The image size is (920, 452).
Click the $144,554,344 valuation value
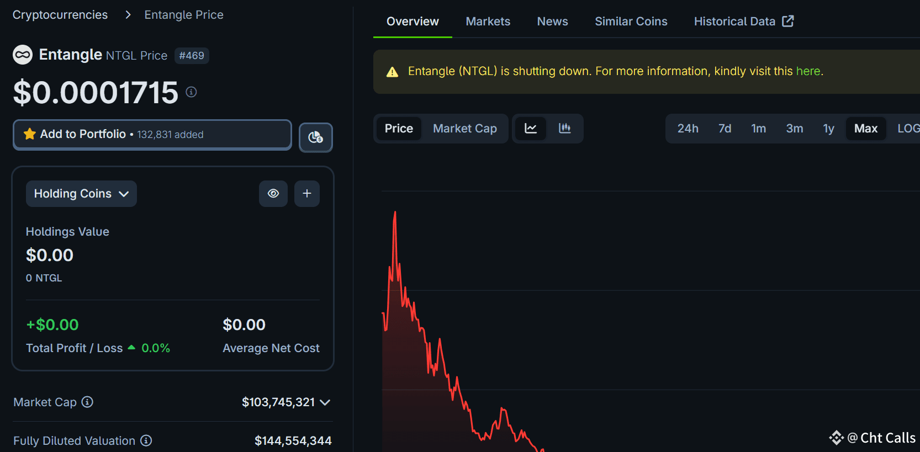click(x=293, y=440)
